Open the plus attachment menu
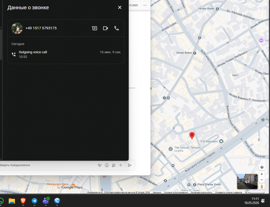The height and width of the screenshot is (207, 270). [121, 165]
